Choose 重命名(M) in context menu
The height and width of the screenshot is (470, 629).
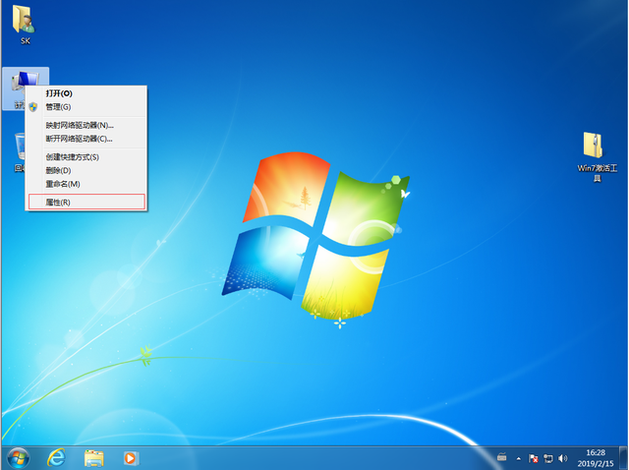86,184
